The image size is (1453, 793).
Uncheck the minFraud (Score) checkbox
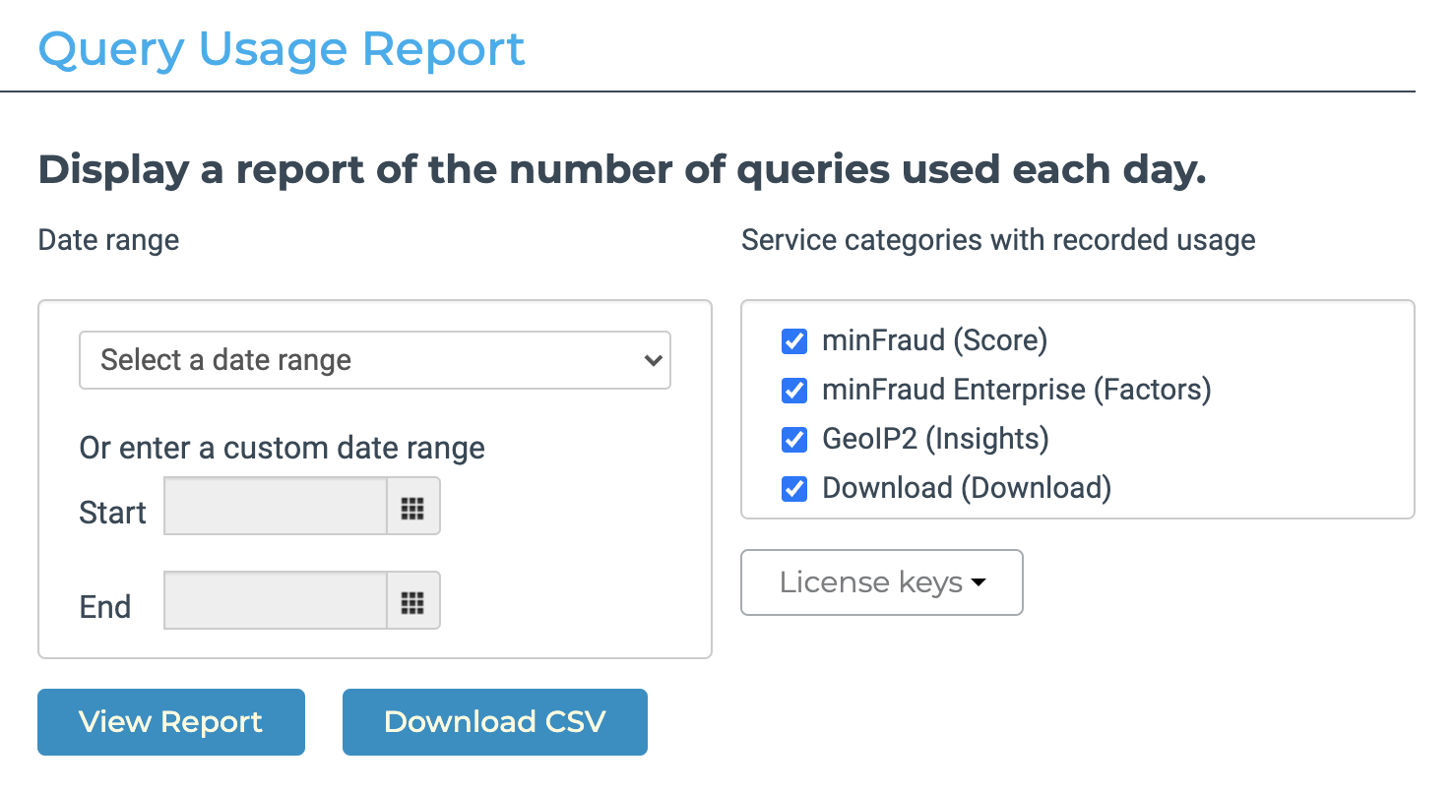tap(793, 341)
